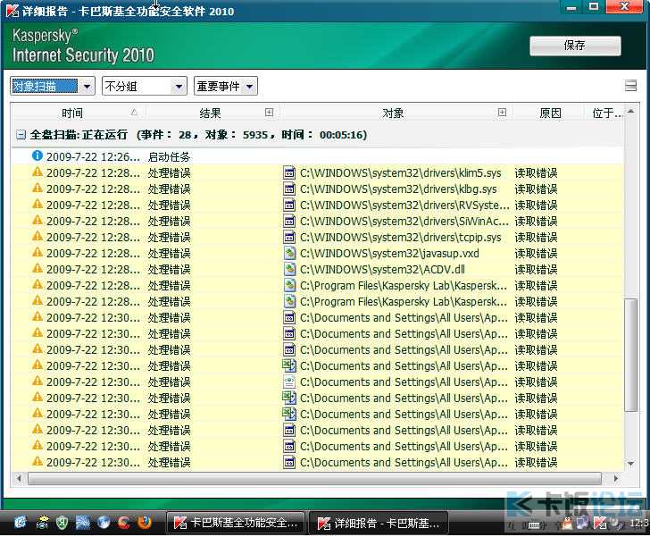This screenshot has height=537, width=650.
Task: Click the warning triangle in the javasup.vxd row
Action: point(37,253)
